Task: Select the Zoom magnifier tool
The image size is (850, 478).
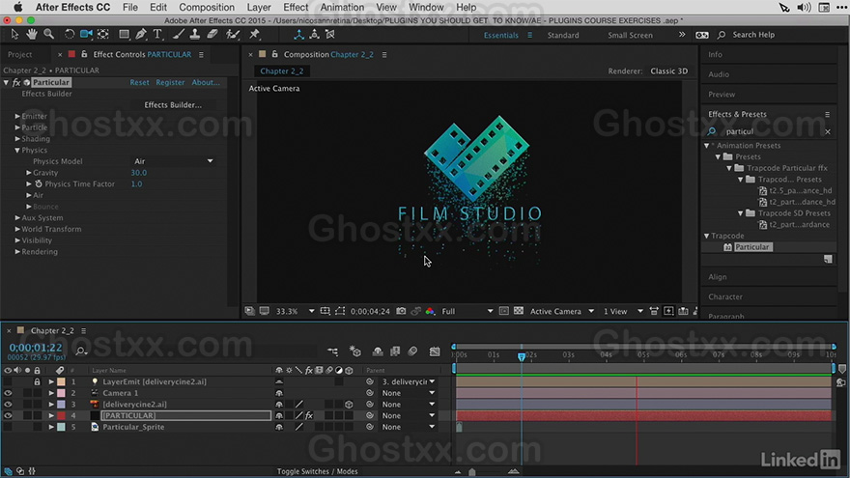Action: click(49, 34)
